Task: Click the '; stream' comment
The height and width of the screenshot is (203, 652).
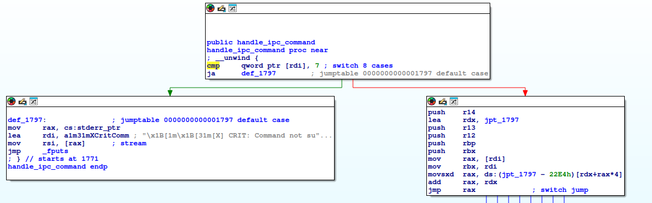Action: pyautogui.click(x=129, y=144)
